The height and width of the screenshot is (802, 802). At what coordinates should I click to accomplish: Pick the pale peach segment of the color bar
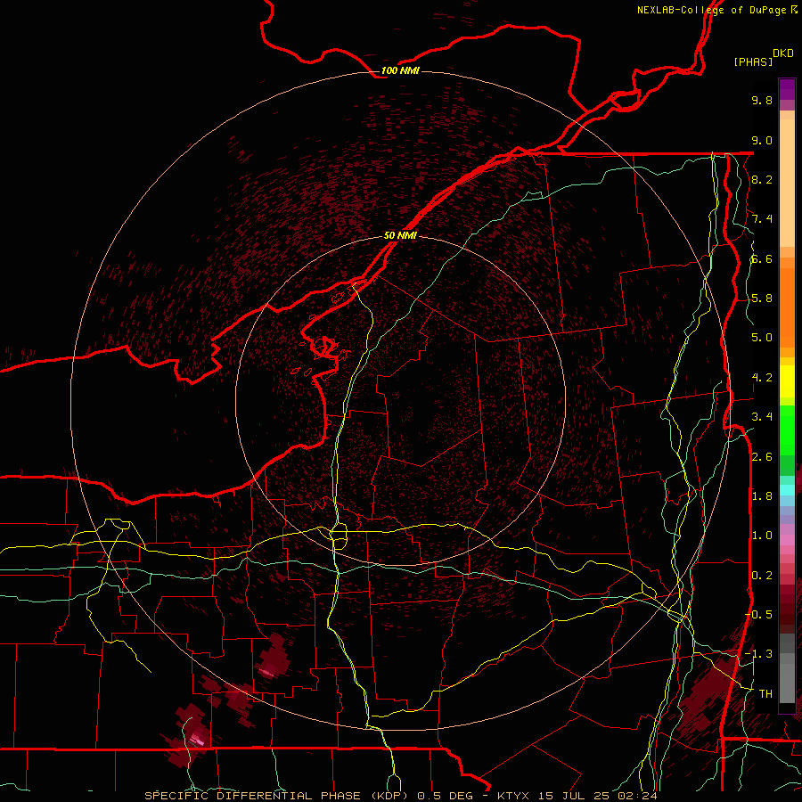tap(787, 183)
